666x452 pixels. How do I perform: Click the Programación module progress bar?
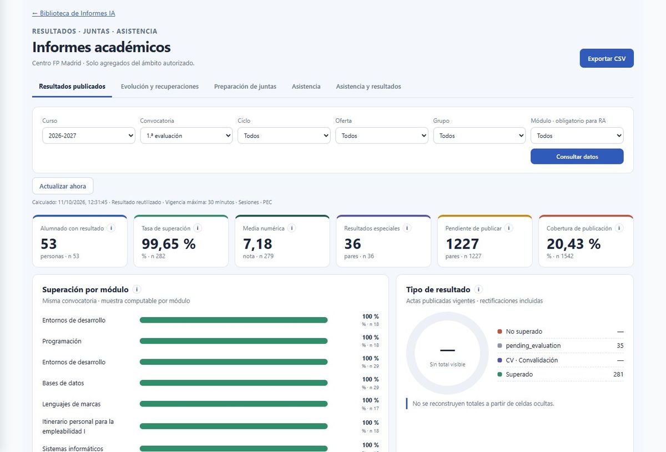point(234,341)
